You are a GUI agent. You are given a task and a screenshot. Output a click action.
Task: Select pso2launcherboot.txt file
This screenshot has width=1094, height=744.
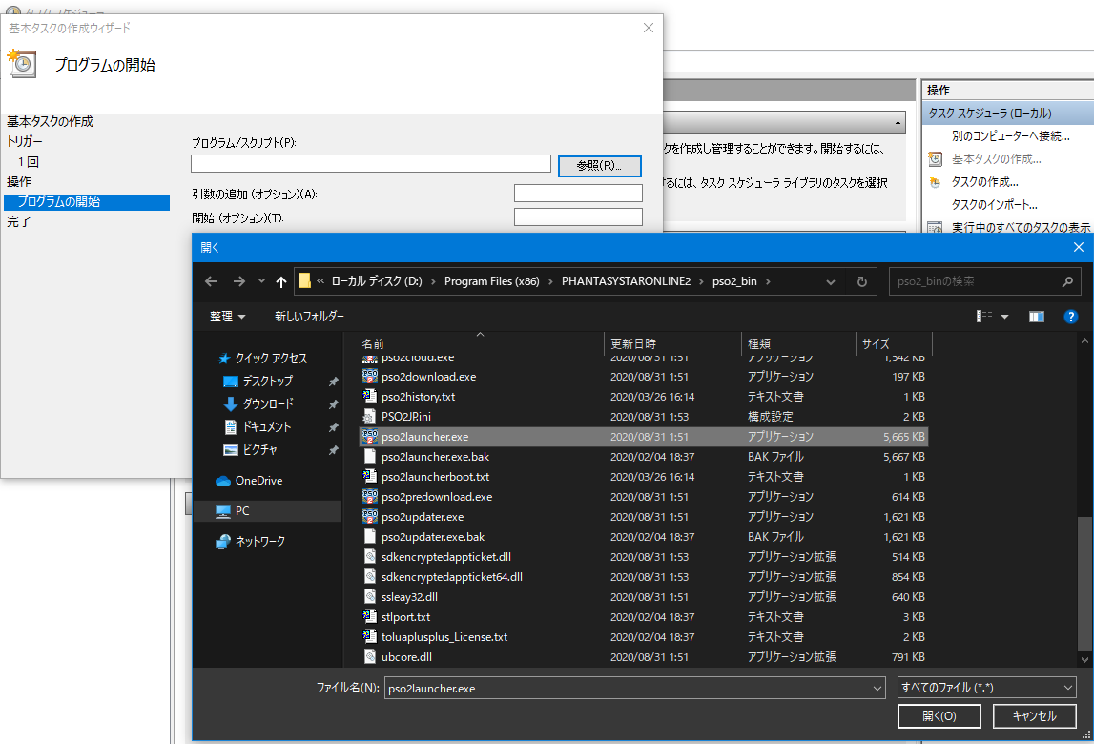click(435, 477)
